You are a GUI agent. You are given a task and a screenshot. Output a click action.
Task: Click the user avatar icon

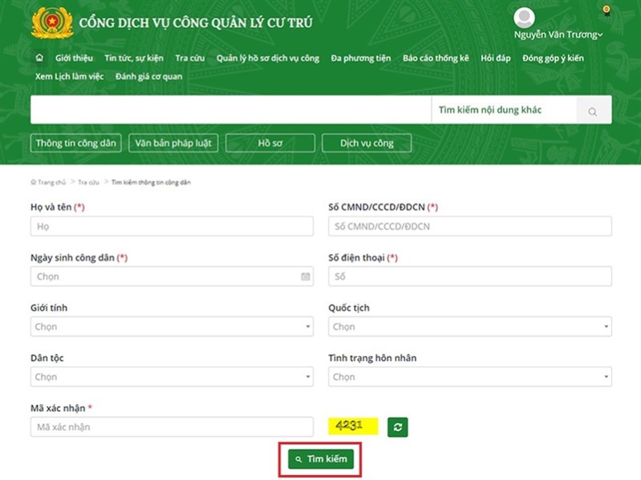coord(524,18)
